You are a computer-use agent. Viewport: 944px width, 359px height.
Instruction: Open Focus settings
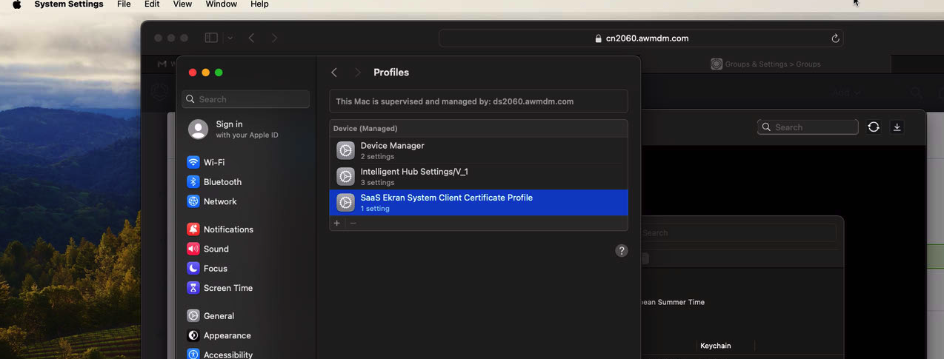[215, 269]
